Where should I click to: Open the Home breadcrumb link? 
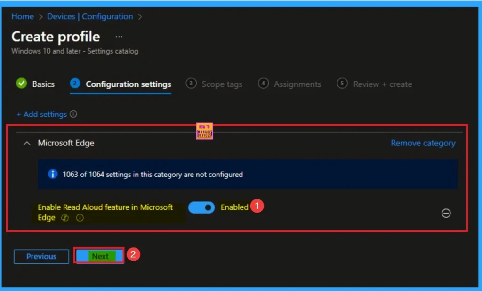coord(23,16)
